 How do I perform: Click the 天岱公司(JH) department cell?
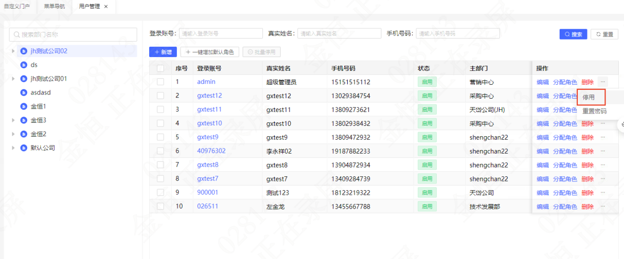coord(487,109)
